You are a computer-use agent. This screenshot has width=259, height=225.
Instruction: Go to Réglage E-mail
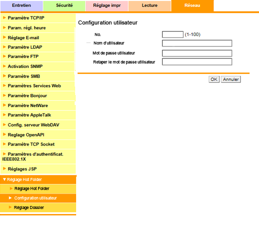click(x=38, y=38)
